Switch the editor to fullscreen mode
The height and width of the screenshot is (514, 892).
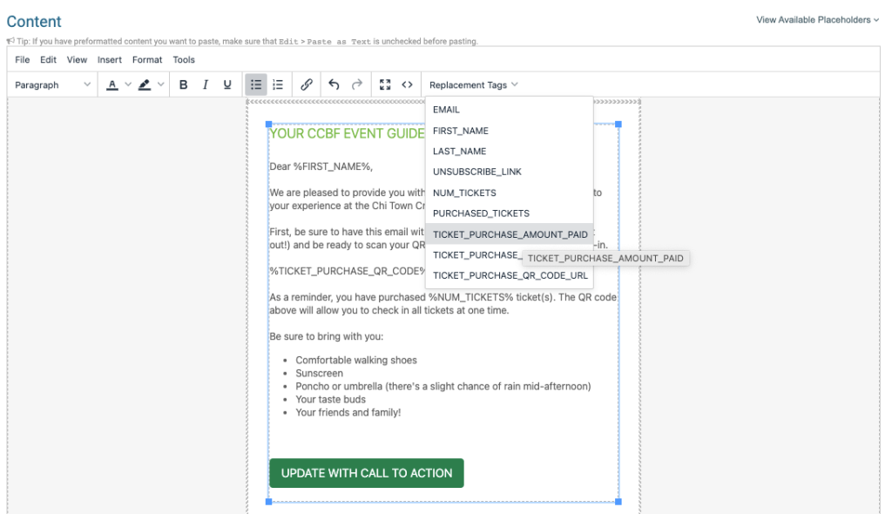pos(385,85)
